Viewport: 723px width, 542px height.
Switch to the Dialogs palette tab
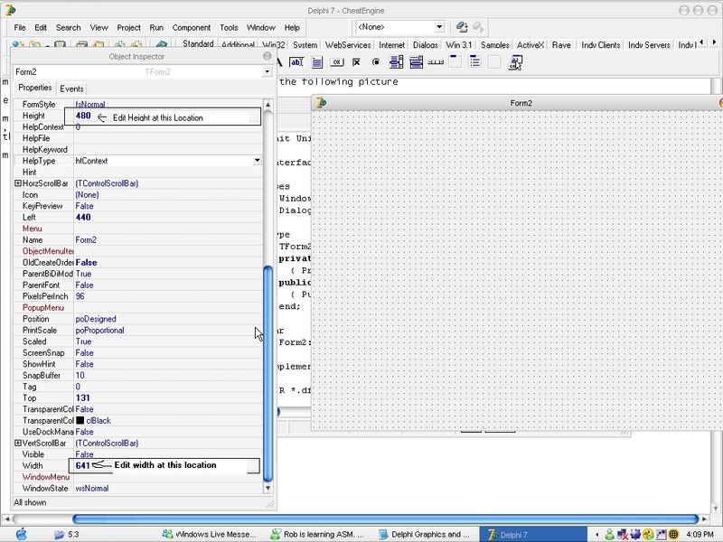pyautogui.click(x=425, y=45)
